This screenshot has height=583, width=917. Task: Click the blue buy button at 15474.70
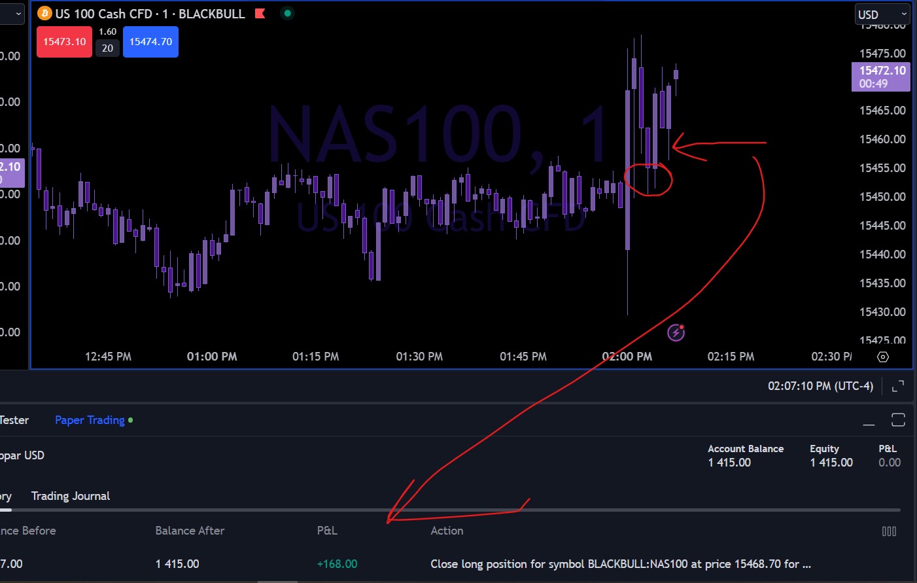pyautogui.click(x=150, y=42)
